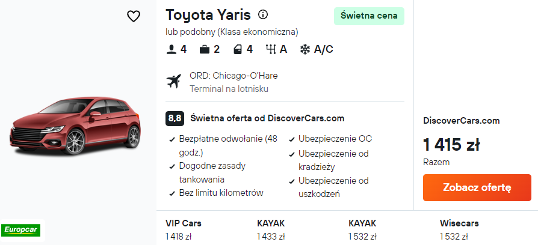Click the air conditioning snowflake icon
Viewport: 538px width, 245px height.
[x=305, y=49]
